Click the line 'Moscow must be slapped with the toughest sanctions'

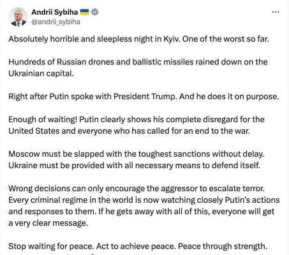137,154
